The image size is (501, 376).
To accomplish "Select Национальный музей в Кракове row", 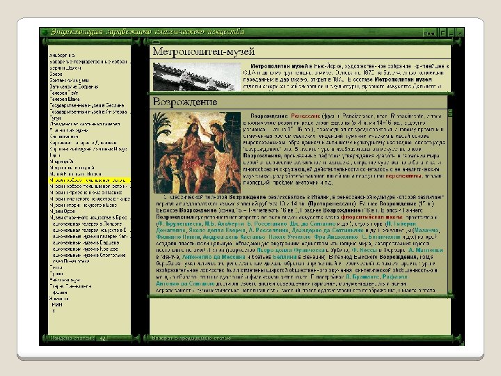I will 85,249.
